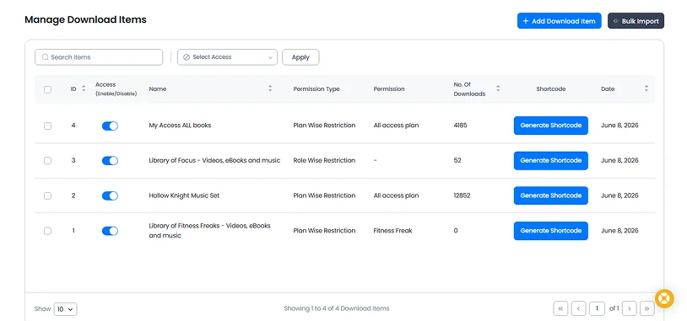Go to first page double-arrow
687x321 pixels.
[560, 308]
